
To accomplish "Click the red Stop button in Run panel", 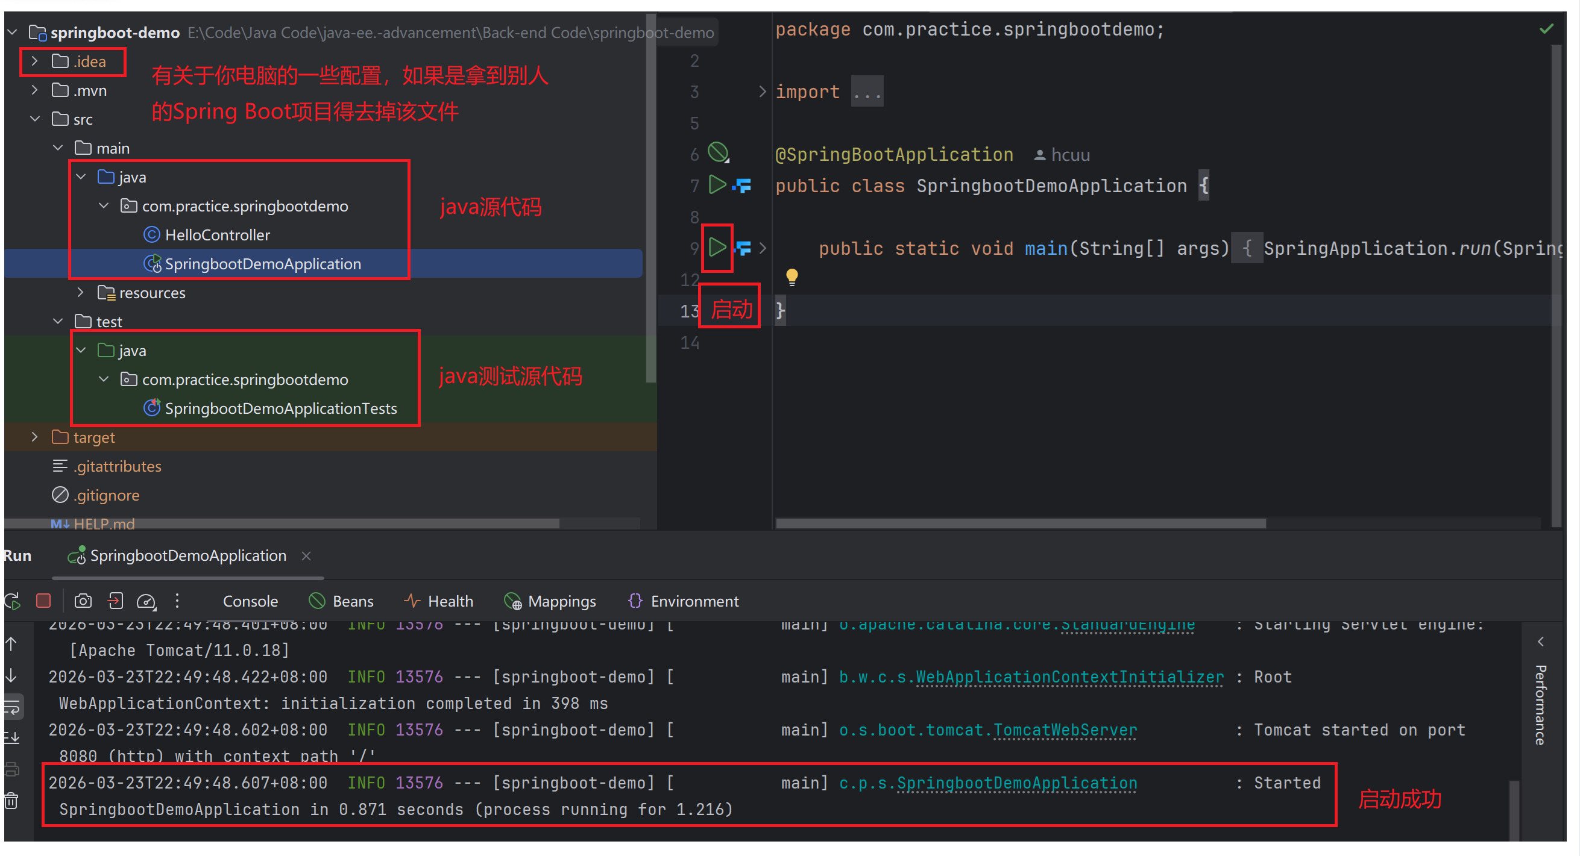I will point(43,601).
